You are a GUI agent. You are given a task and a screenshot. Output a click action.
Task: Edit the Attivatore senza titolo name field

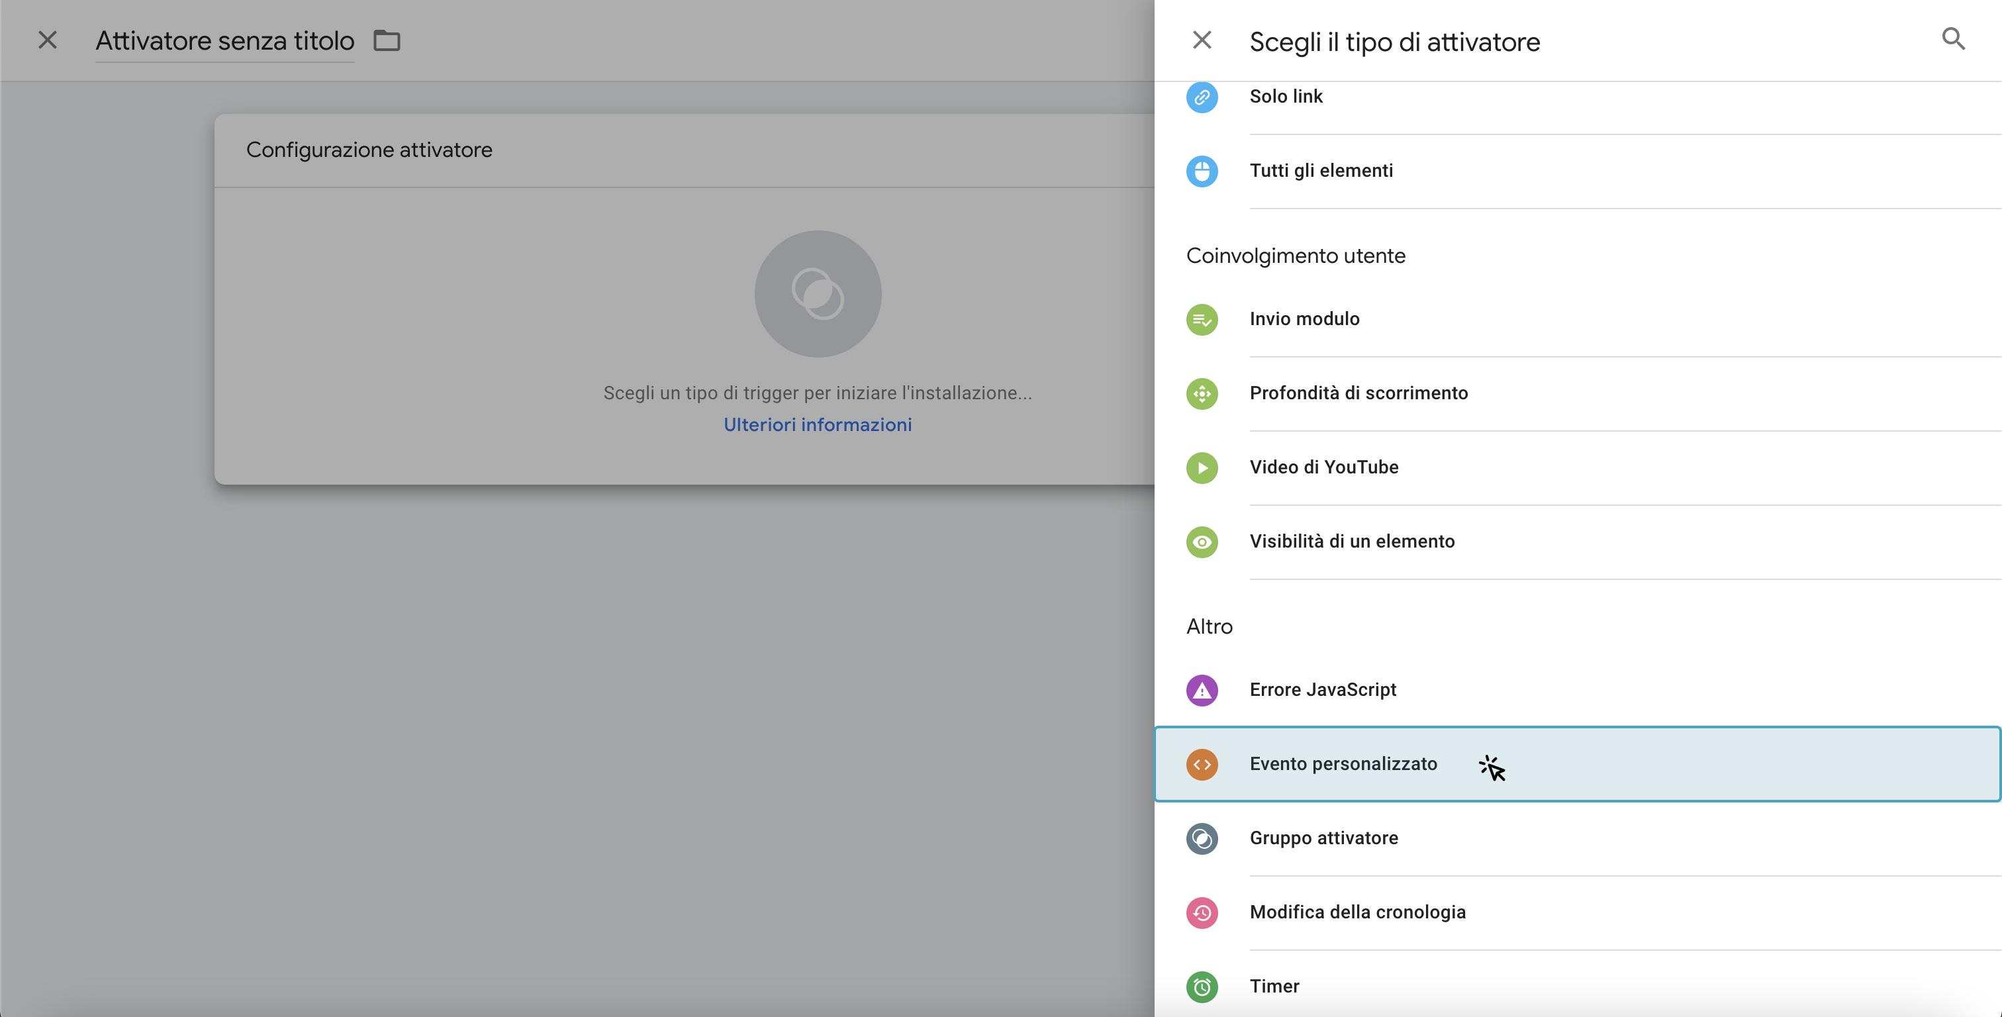tap(224, 40)
